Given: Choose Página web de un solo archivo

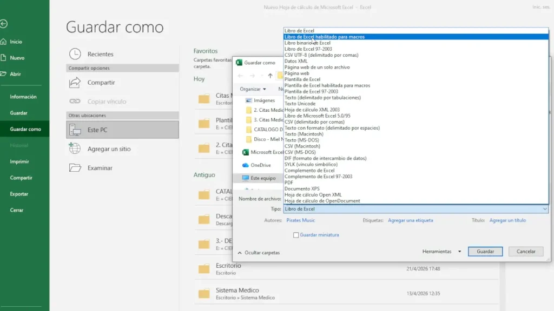Looking at the screenshot, I should 416,67.
